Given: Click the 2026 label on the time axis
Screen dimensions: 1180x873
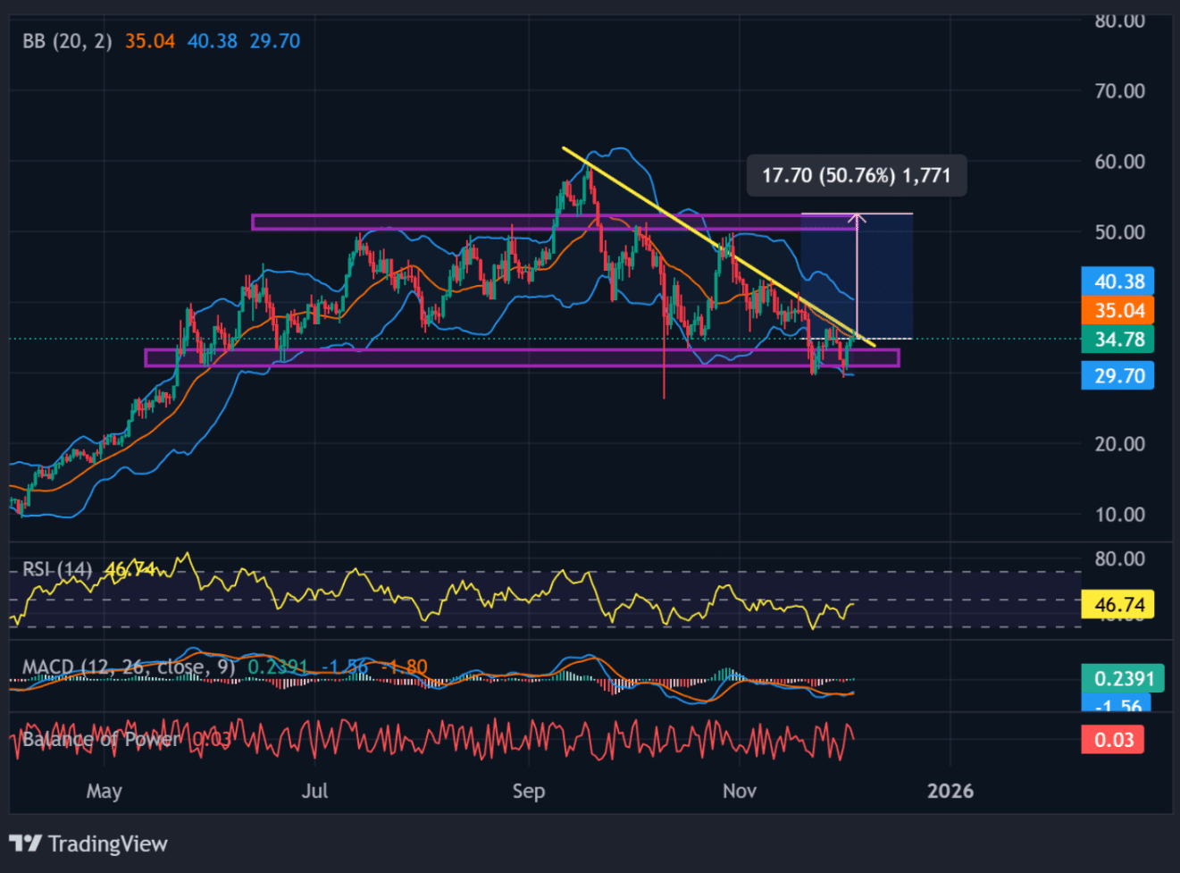Looking at the screenshot, I should point(950,791).
